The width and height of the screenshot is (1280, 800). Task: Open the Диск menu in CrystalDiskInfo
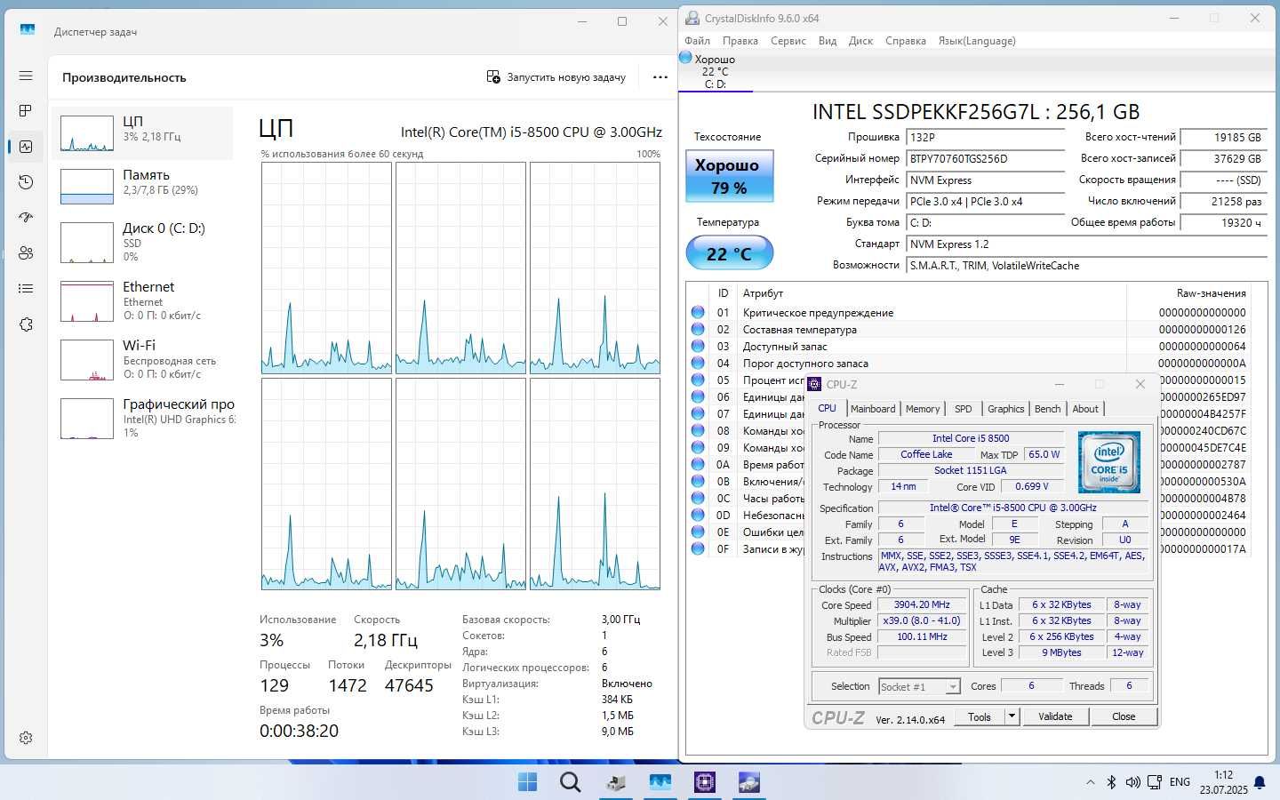(860, 41)
